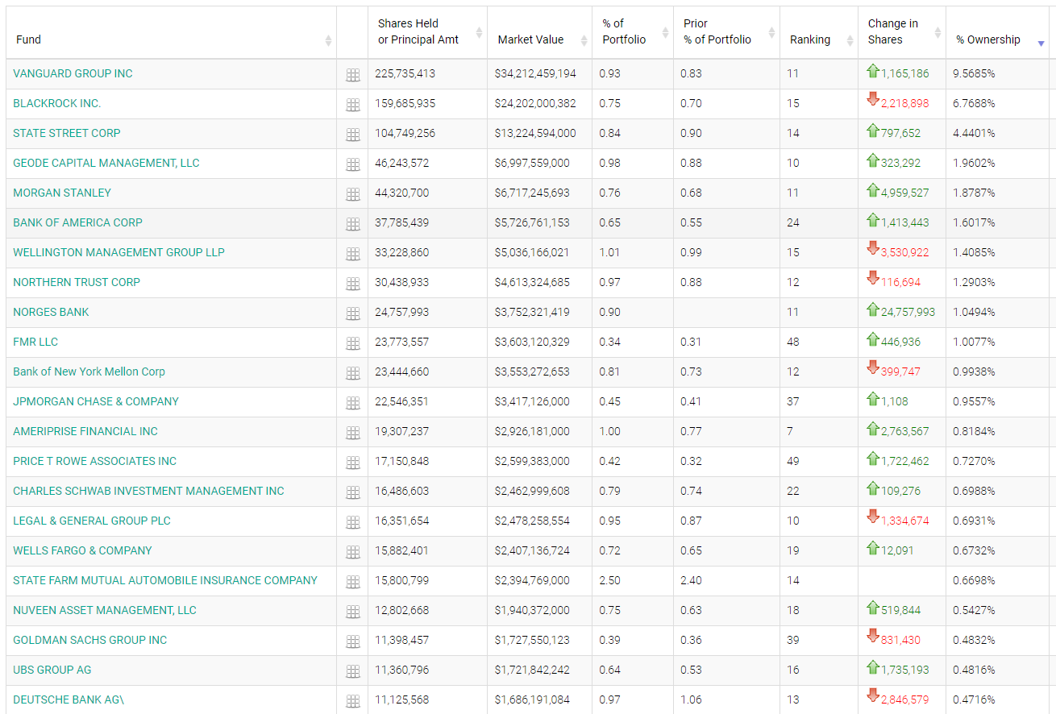The height and width of the screenshot is (714, 1056).
Task: Sort by Change in Shares header
Action: point(902,32)
